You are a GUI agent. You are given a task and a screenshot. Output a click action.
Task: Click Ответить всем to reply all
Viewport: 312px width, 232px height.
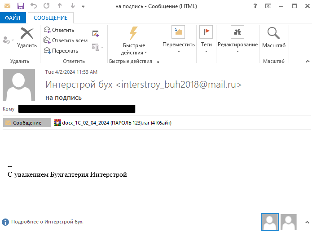[65, 40]
